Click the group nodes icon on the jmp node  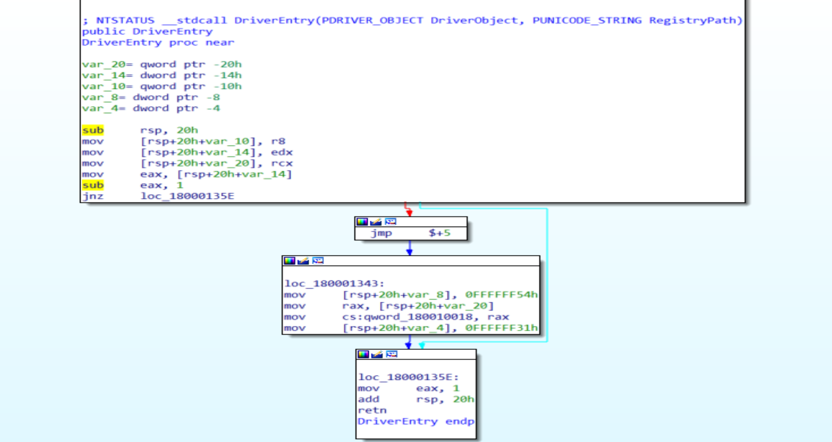(391, 222)
